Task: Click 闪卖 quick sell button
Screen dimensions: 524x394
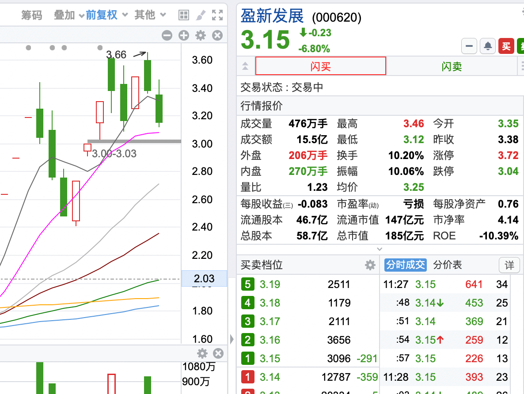Action: (x=452, y=66)
